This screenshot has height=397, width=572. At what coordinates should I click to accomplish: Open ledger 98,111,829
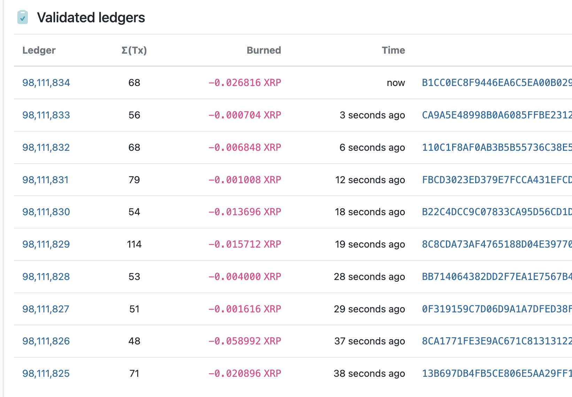tap(46, 244)
